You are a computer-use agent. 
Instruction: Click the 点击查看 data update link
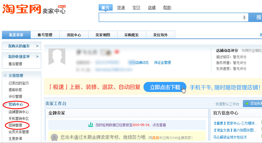coord(159,125)
